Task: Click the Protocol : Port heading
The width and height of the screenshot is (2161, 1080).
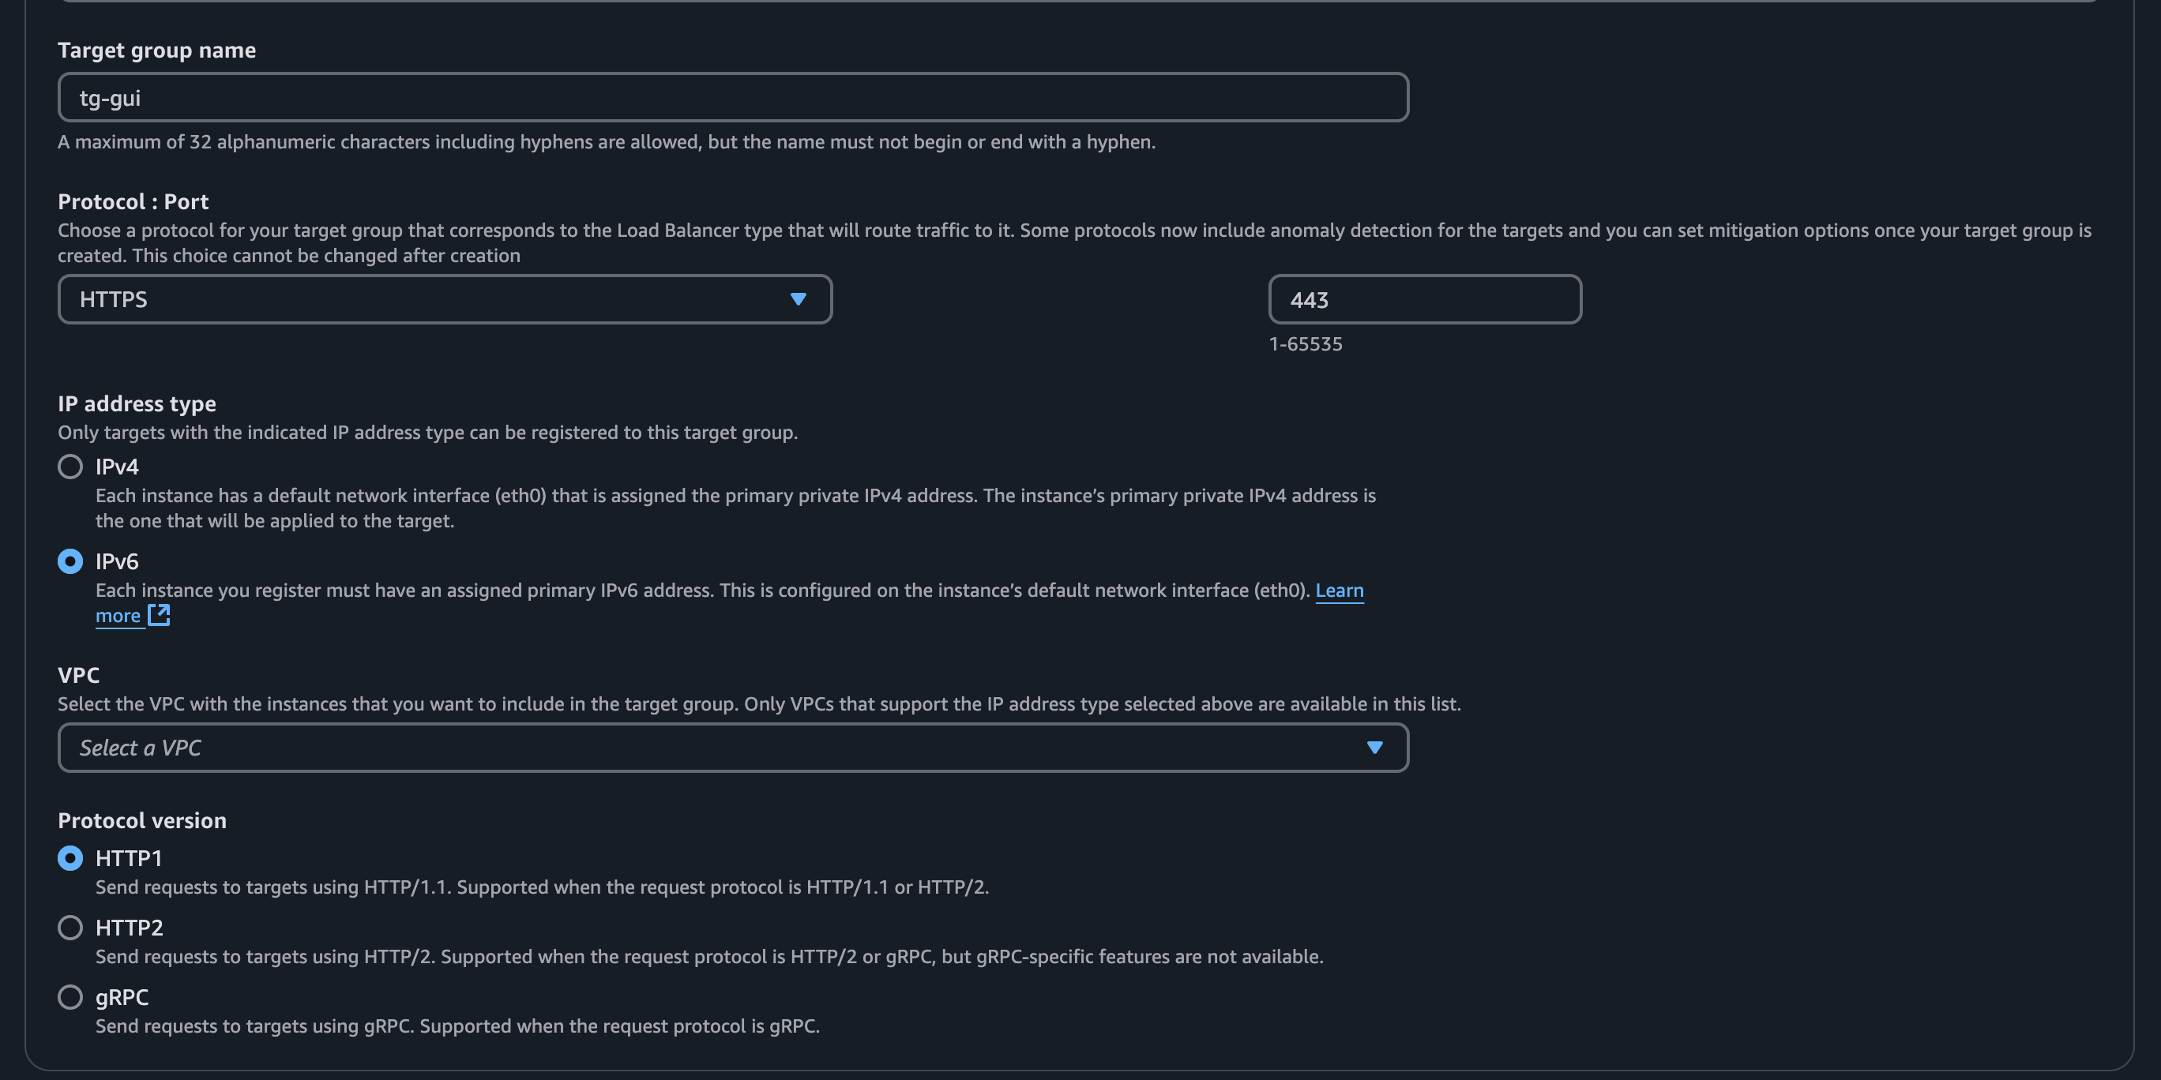Action: [x=133, y=201]
